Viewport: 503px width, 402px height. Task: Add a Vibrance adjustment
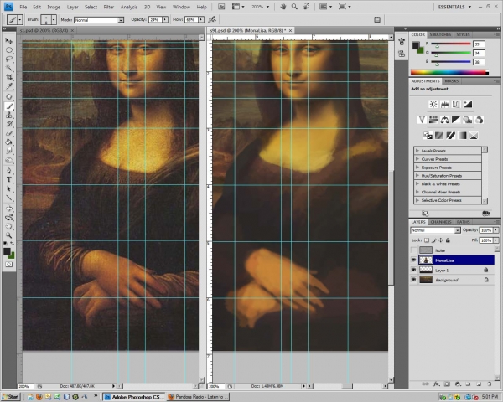click(422, 120)
